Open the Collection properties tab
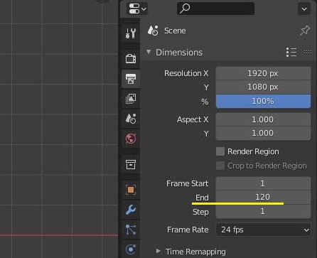The height and width of the screenshot is (258, 317). point(131,164)
